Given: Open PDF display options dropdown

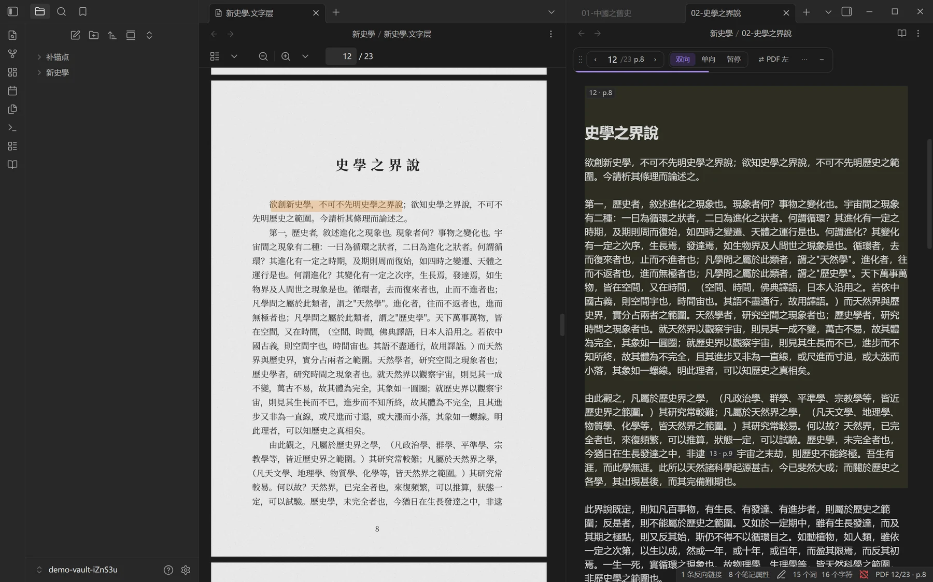Looking at the screenshot, I should pyautogui.click(x=234, y=56).
